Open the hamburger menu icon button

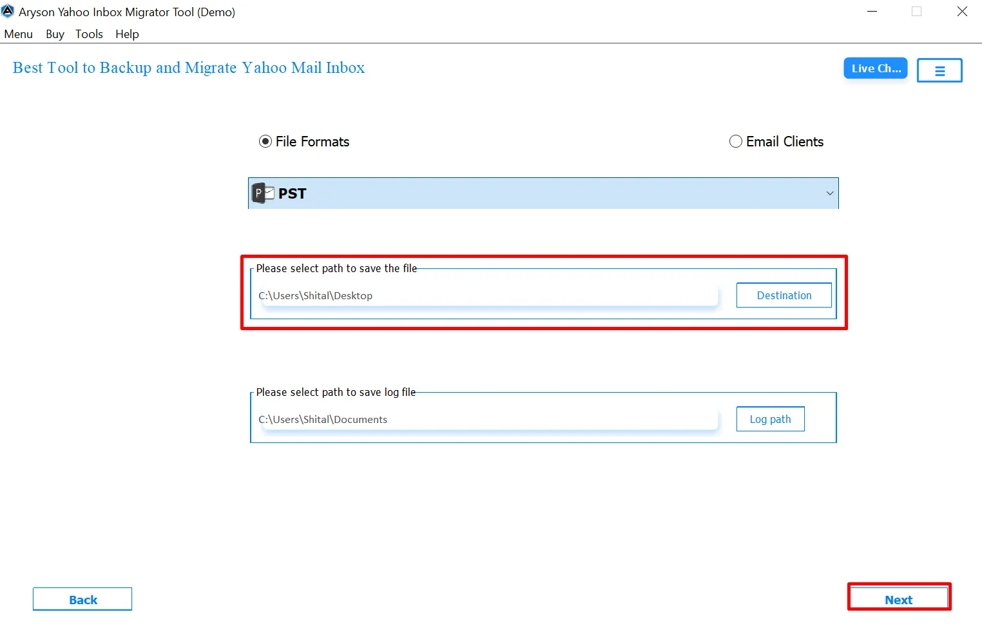pyautogui.click(x=939, y=70)
